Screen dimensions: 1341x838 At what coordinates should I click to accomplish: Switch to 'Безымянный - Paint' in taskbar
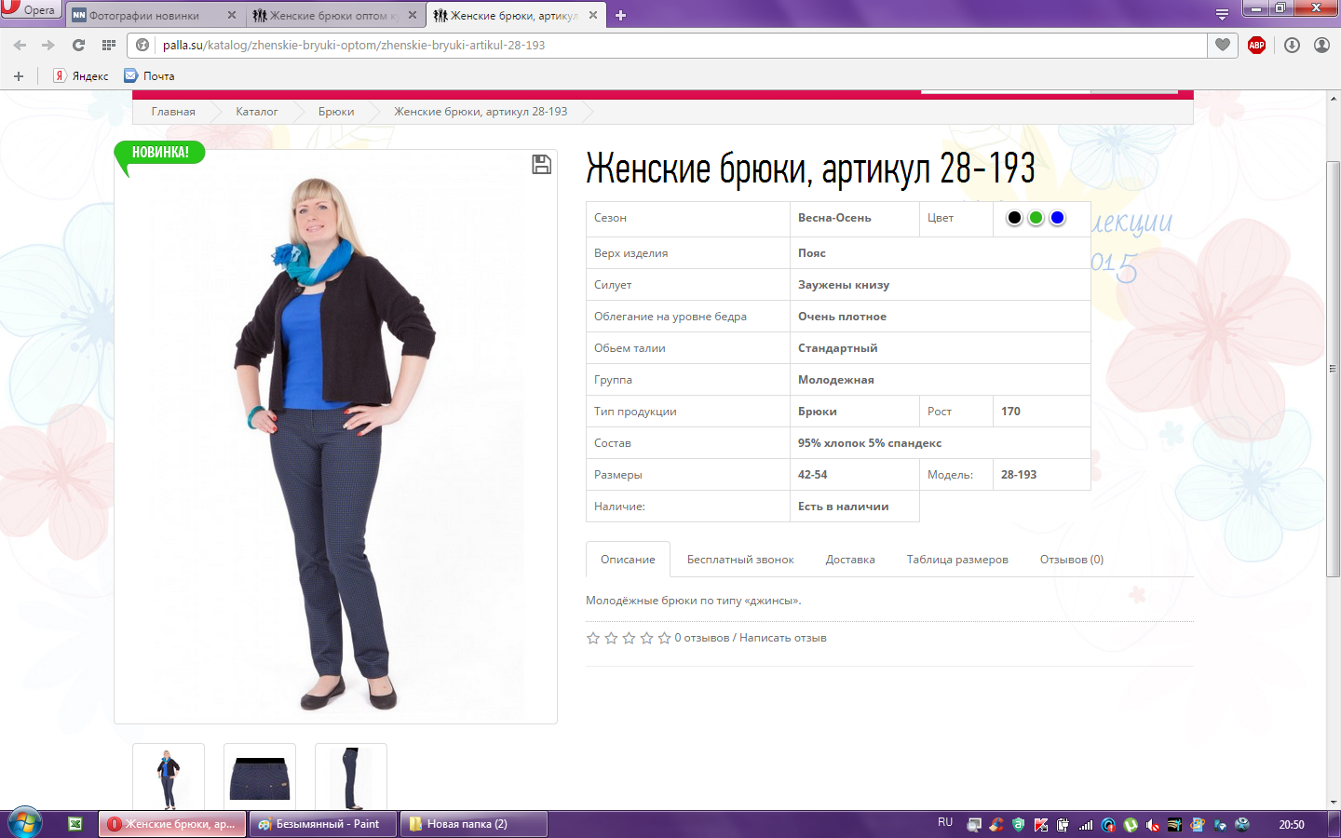pos(324,824)
